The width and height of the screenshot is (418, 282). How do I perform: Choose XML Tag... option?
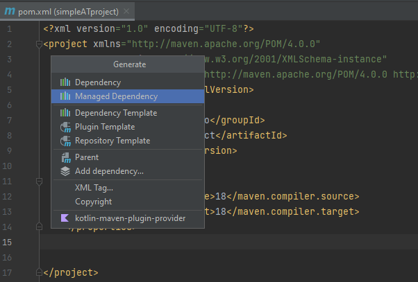click(128, 188)
